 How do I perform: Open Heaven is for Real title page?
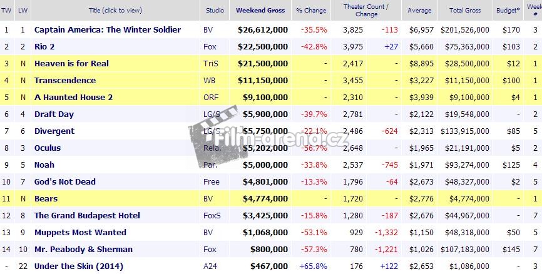[71, 63]
